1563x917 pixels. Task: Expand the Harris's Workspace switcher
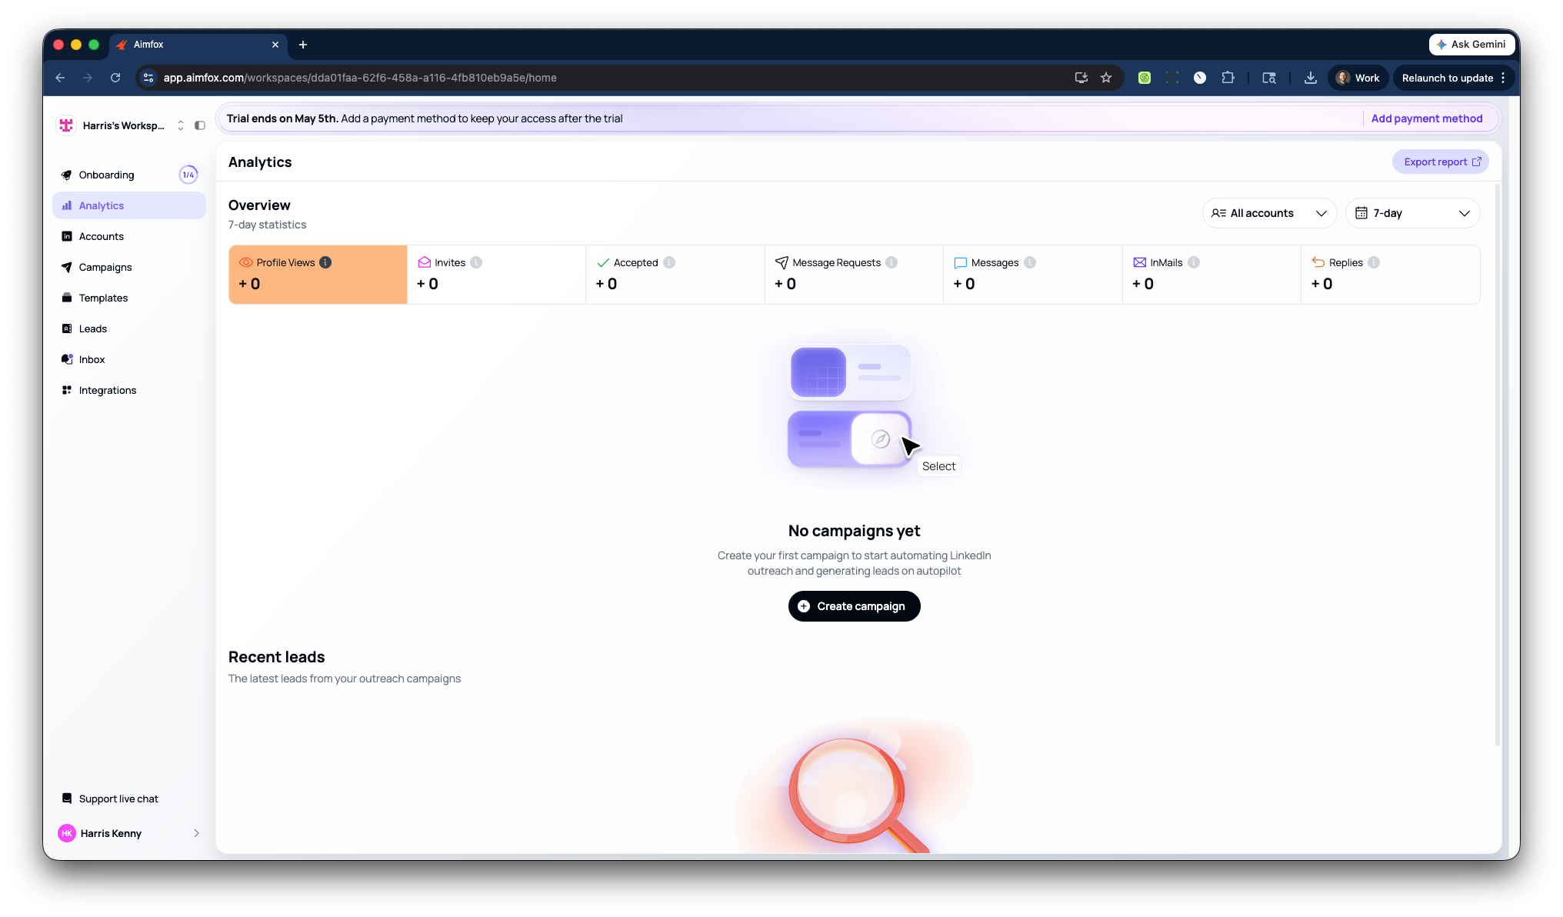coord(181,125)
